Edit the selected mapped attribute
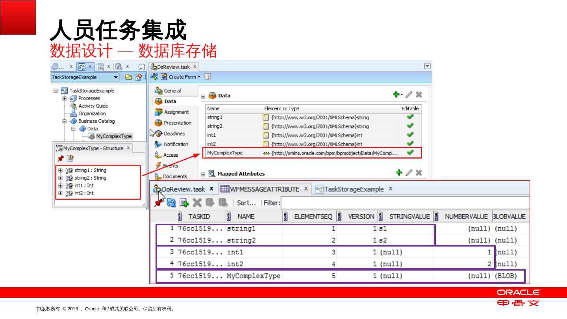The width and height of the screenshot is (567, 319). (x=409, y=172)
